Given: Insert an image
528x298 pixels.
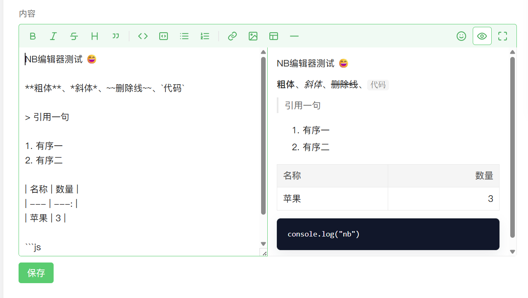Looking at the screenshot, I should (253, 36).
